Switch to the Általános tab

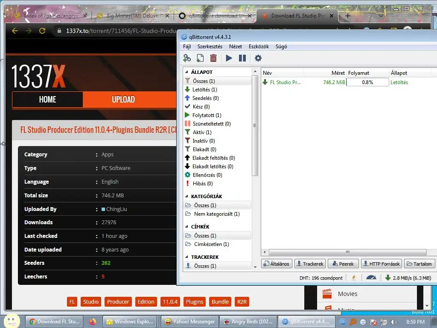coord(277,264)
